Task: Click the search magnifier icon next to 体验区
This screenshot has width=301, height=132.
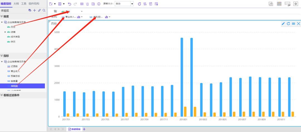Action: click(44, 10)
